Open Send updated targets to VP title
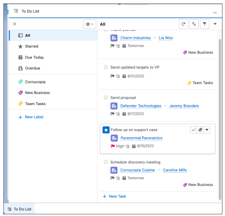Image resolution: width=225 pixels, height=216 pixels. tap(135, 67)
